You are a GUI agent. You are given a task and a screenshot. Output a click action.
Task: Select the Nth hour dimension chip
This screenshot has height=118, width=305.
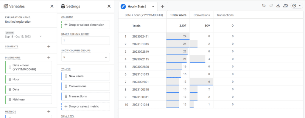pos(29,100)
